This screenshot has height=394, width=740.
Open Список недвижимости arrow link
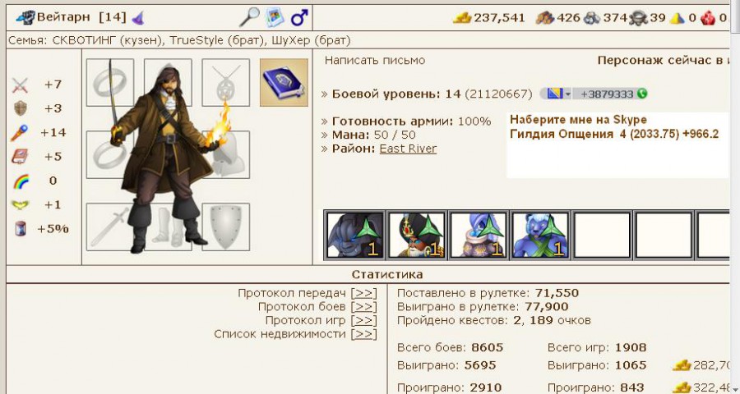click(x=364, y=334)
